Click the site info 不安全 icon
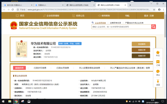The height and width of the screenshot is (104, 167). click(18, 10)
